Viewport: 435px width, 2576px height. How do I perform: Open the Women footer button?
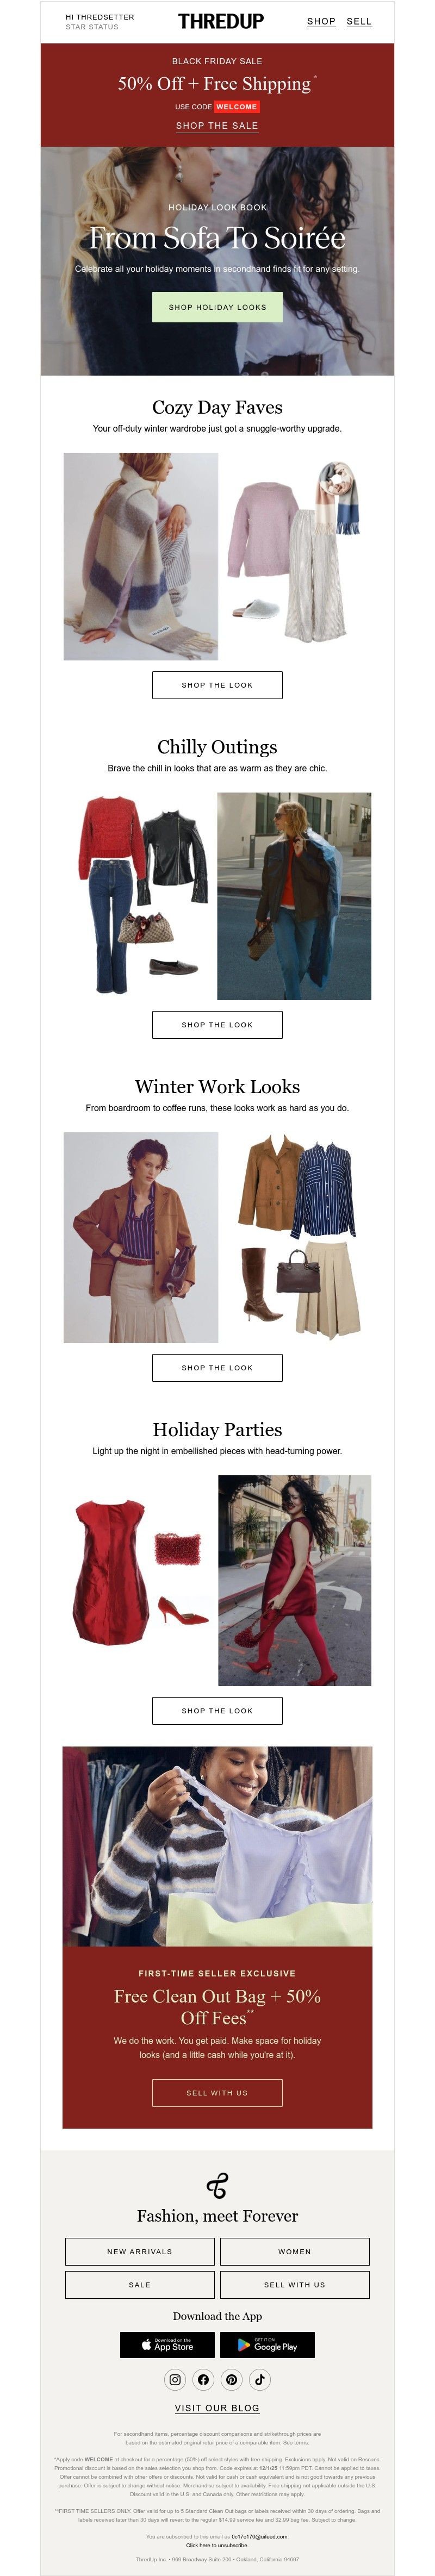[295, 2251]
